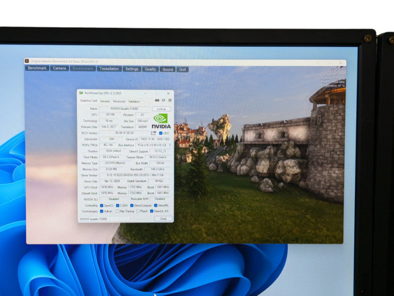
Task: Click the GPU-Z title bar app icon
Action: 81,93
